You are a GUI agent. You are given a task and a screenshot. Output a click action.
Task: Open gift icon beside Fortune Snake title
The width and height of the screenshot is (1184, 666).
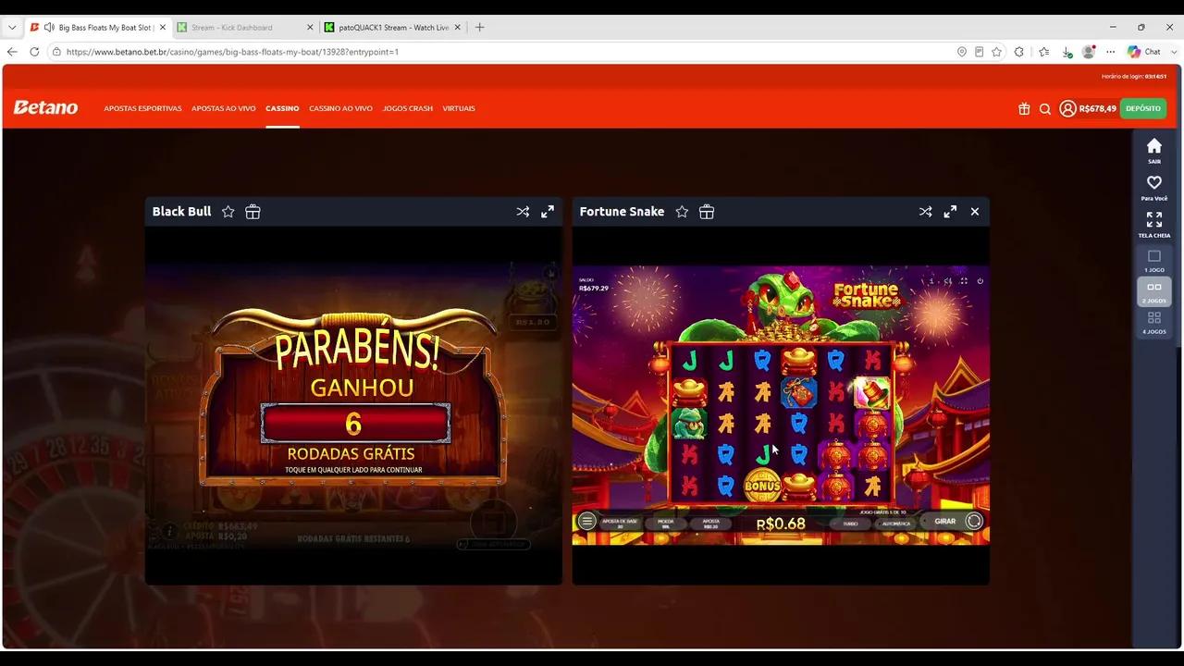707,212
